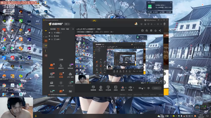
Task: Toggle visibility of 摄像头 1 source
Action: (49, 33)
